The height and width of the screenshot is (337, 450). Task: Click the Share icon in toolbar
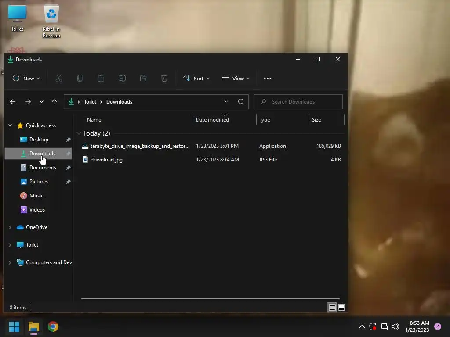point(143,78)
